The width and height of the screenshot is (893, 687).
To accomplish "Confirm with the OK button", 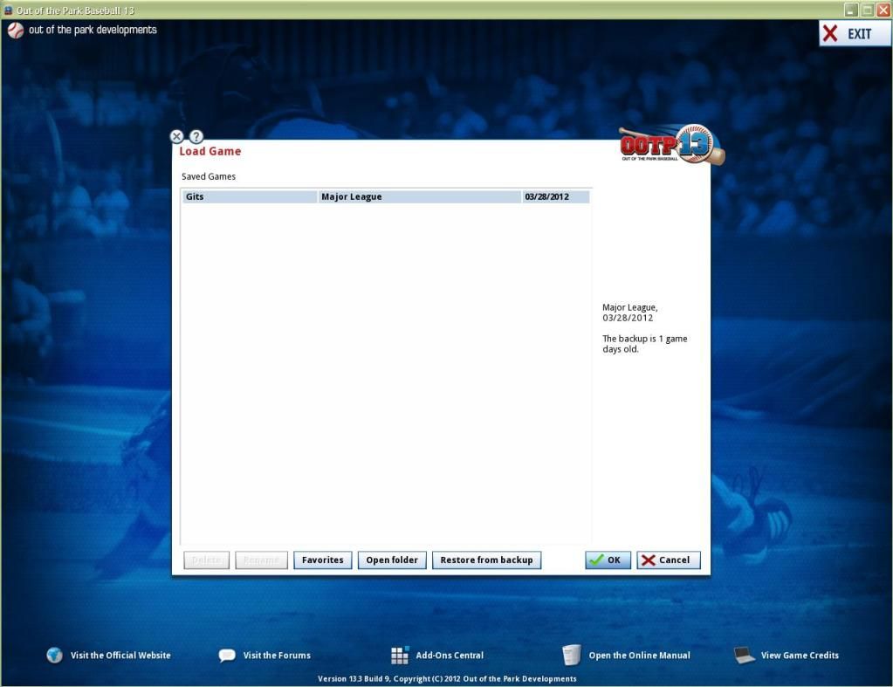I will pos(608,560).
